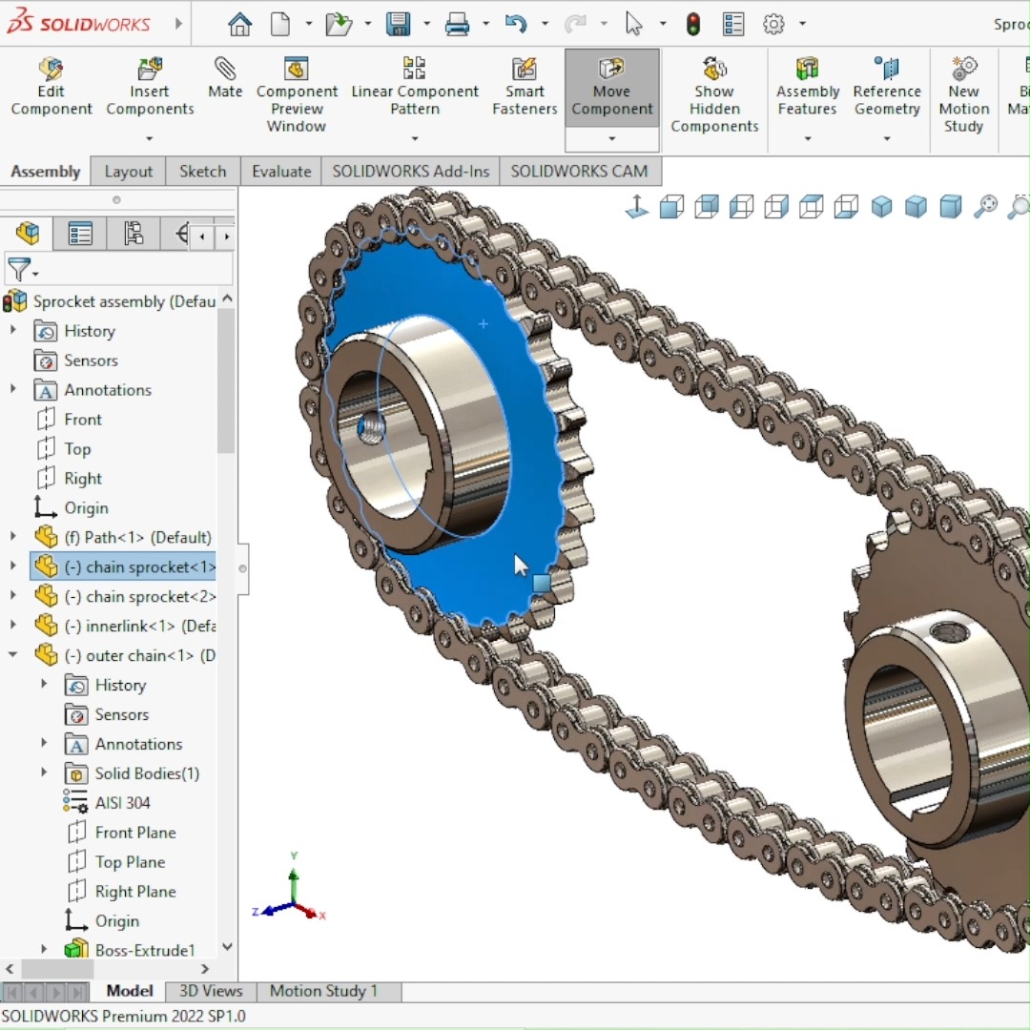Switch to the Evaluate ribbon tab
This screenshot has width=1030, height=1030.
[281, 172]
